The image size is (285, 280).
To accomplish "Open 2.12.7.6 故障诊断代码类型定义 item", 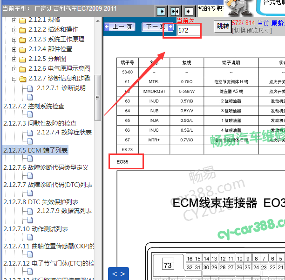I will pyautogui.click(x=46, y=167).
